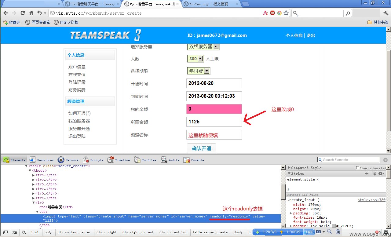Switch to the Profiles panel
The width and height of the screenshot is (391, 237).
[x=145, y=160]
